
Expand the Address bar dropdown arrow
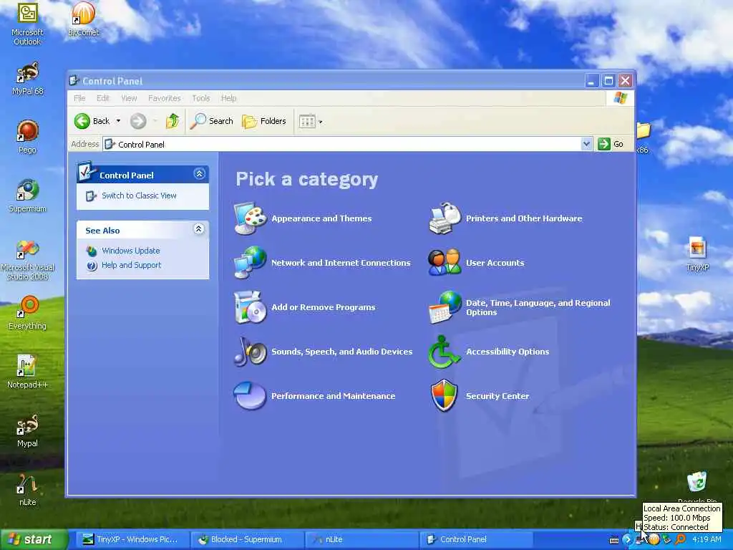pos(586,144)
